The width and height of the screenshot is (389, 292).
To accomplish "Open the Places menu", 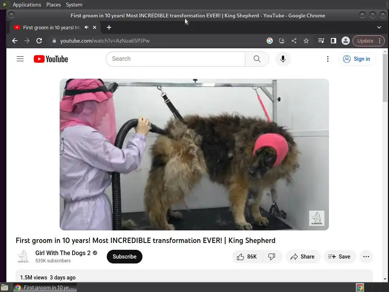I will coord(54,5).
